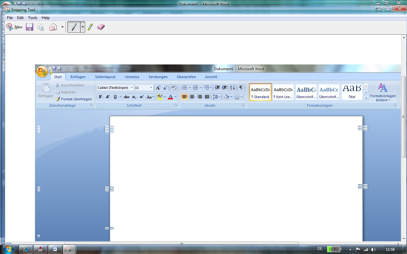This screenshot has height=254, width=407.
Task: Toggle bold with the F button
Action: pos(100,97)
